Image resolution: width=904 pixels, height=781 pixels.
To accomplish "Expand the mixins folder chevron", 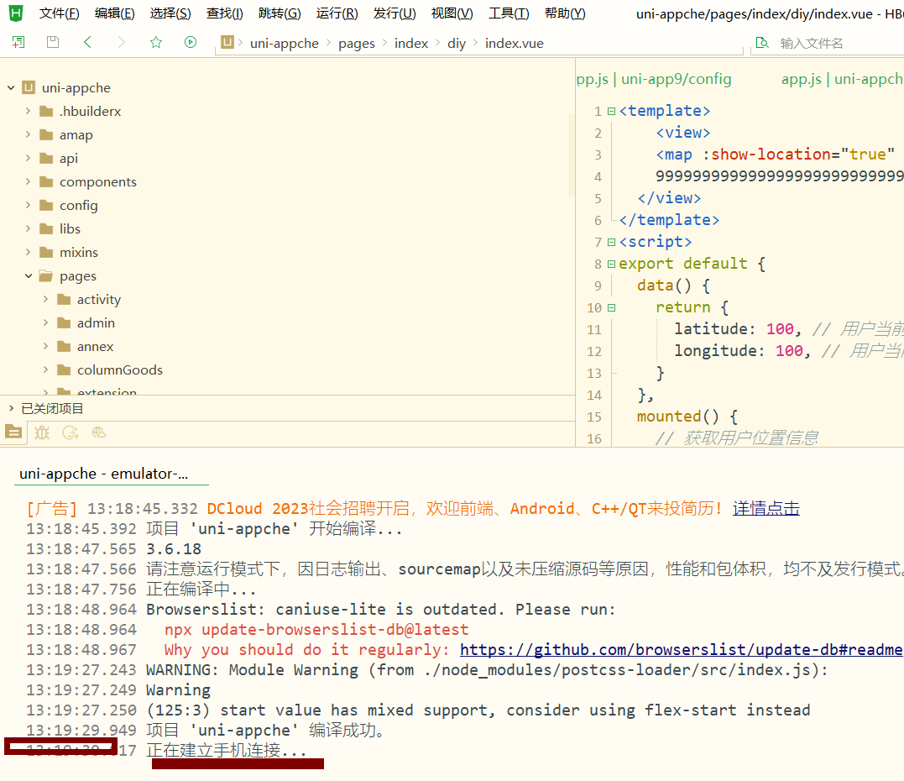I will (x=28, y=253).
